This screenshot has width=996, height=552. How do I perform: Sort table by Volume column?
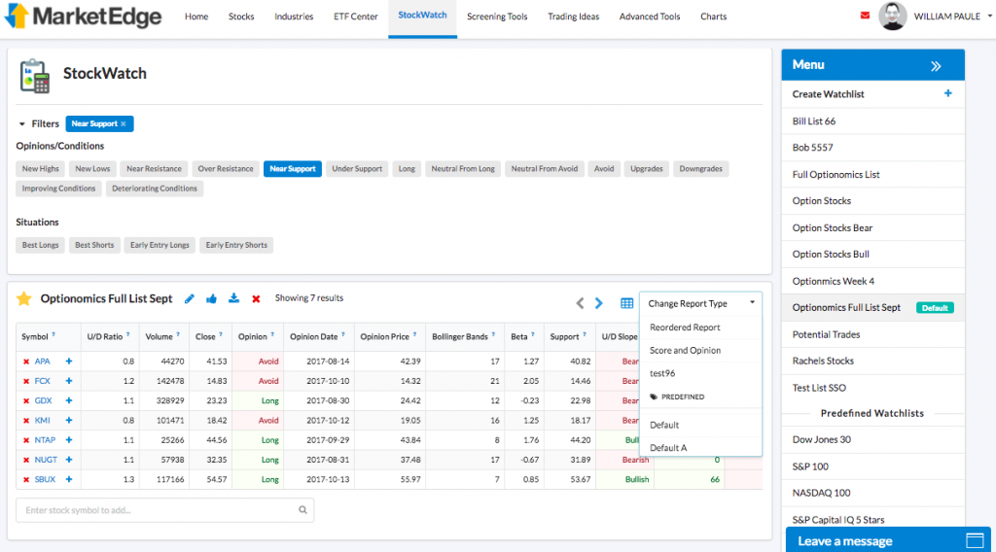[159, 337]
